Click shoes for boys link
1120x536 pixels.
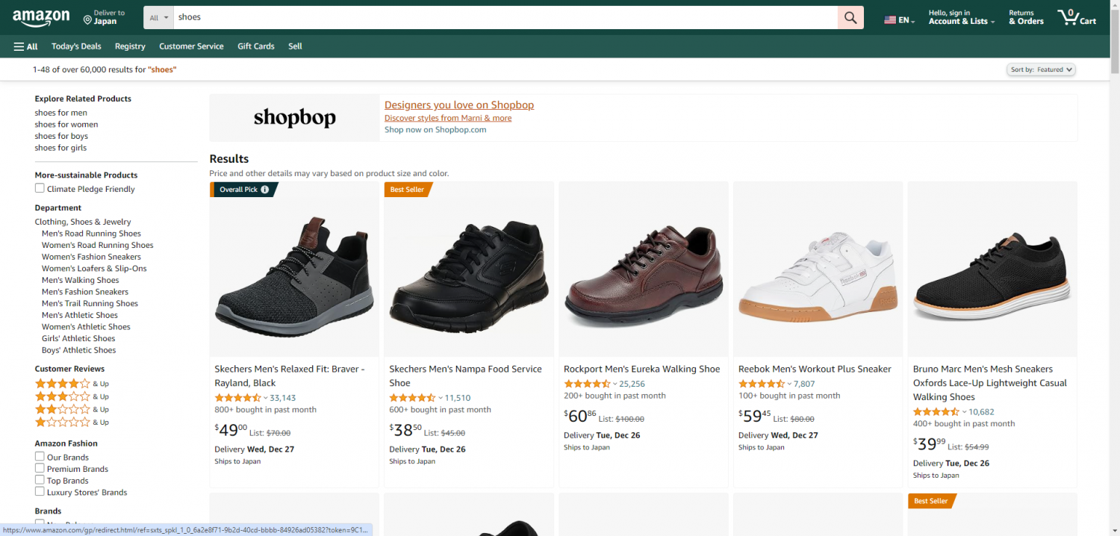(61, 137)
